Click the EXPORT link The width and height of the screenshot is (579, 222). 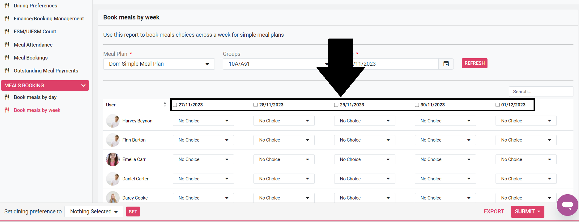[494, 212]
